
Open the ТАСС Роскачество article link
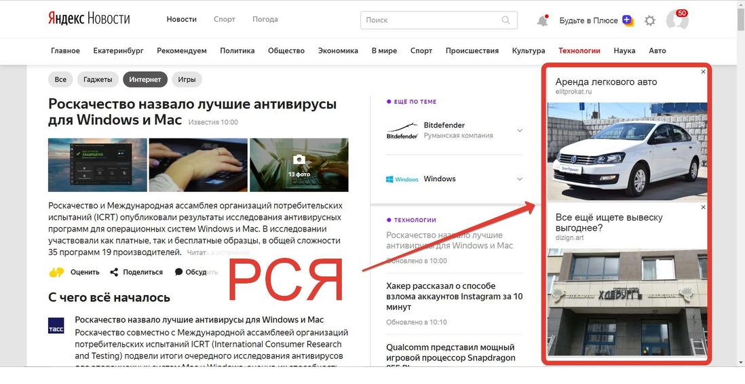[199, 320]
